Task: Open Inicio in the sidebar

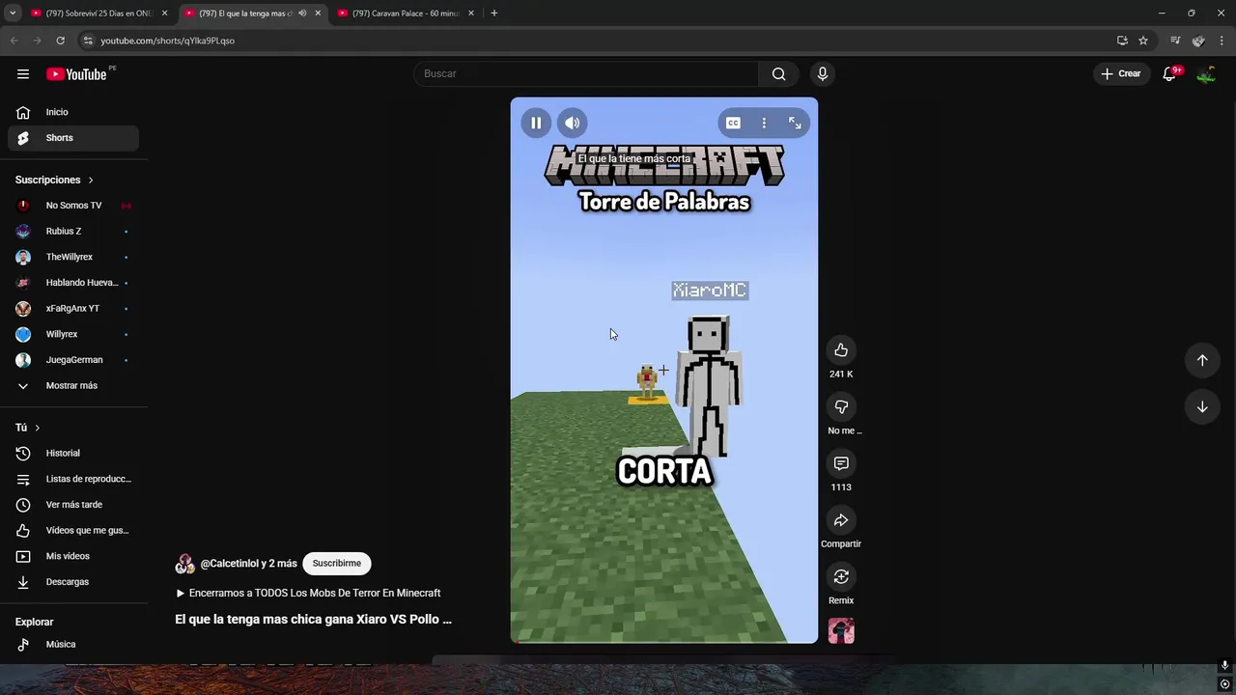Action: [73, 112]
